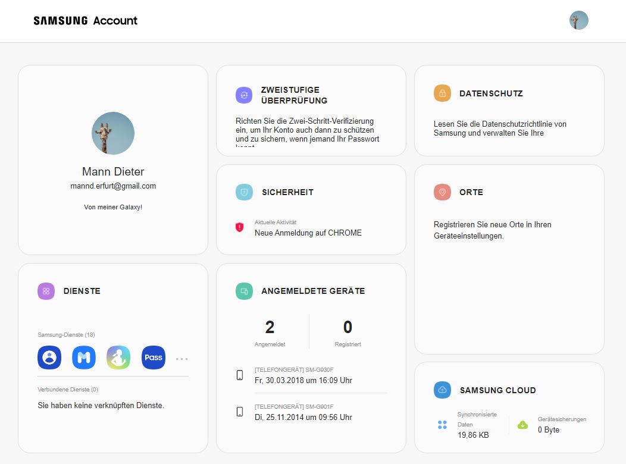Screen dimensions: 626x464
Task: Click the two-step verification purple icon
Action: click(244, 95)
